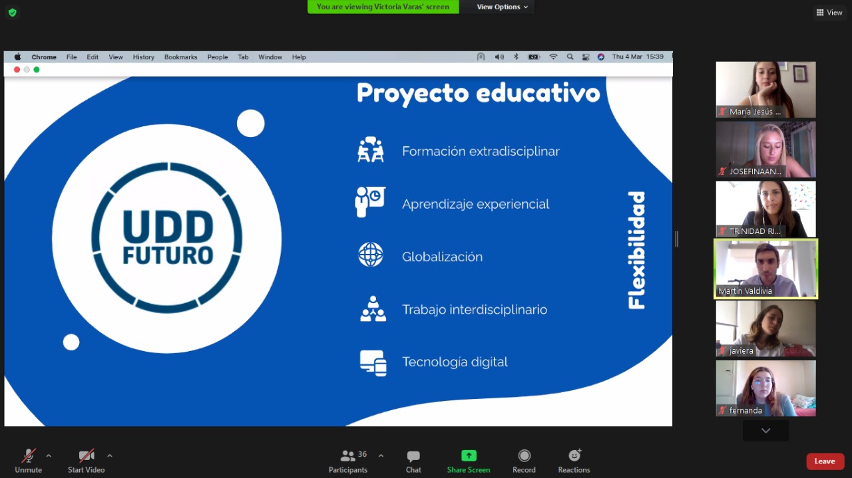The height and width of the screenshot is (478, 852).
Task: Click the battery charging icon
Action: [x=534, y=57]
